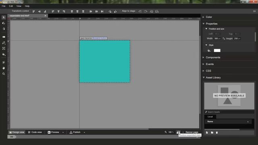Pick the Paint bucket fill tool
Screen dimensions: 258x145
4,54
